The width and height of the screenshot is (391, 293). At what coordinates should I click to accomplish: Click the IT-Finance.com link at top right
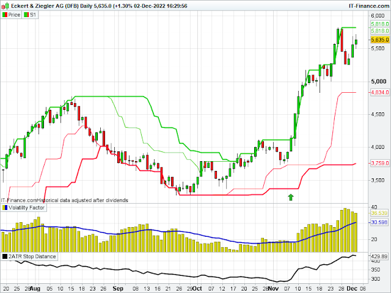(x=369, y=5)
